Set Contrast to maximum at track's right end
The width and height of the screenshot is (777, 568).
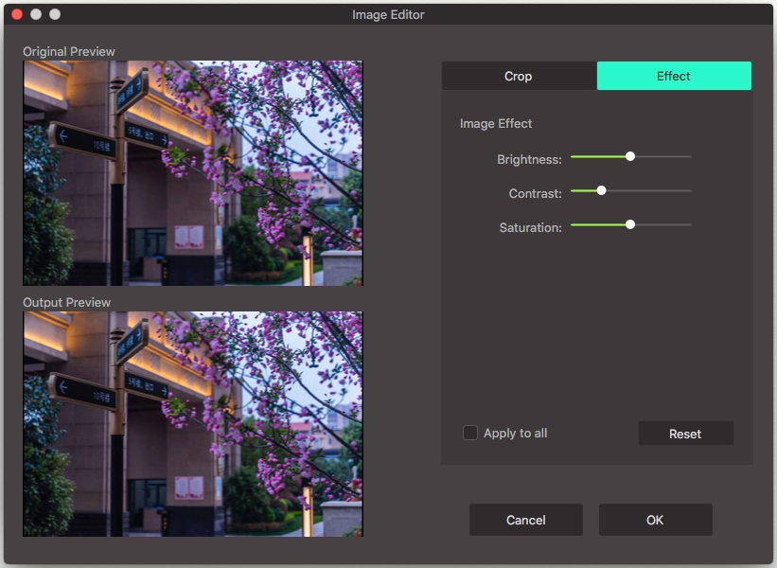[x=690, y=190]
